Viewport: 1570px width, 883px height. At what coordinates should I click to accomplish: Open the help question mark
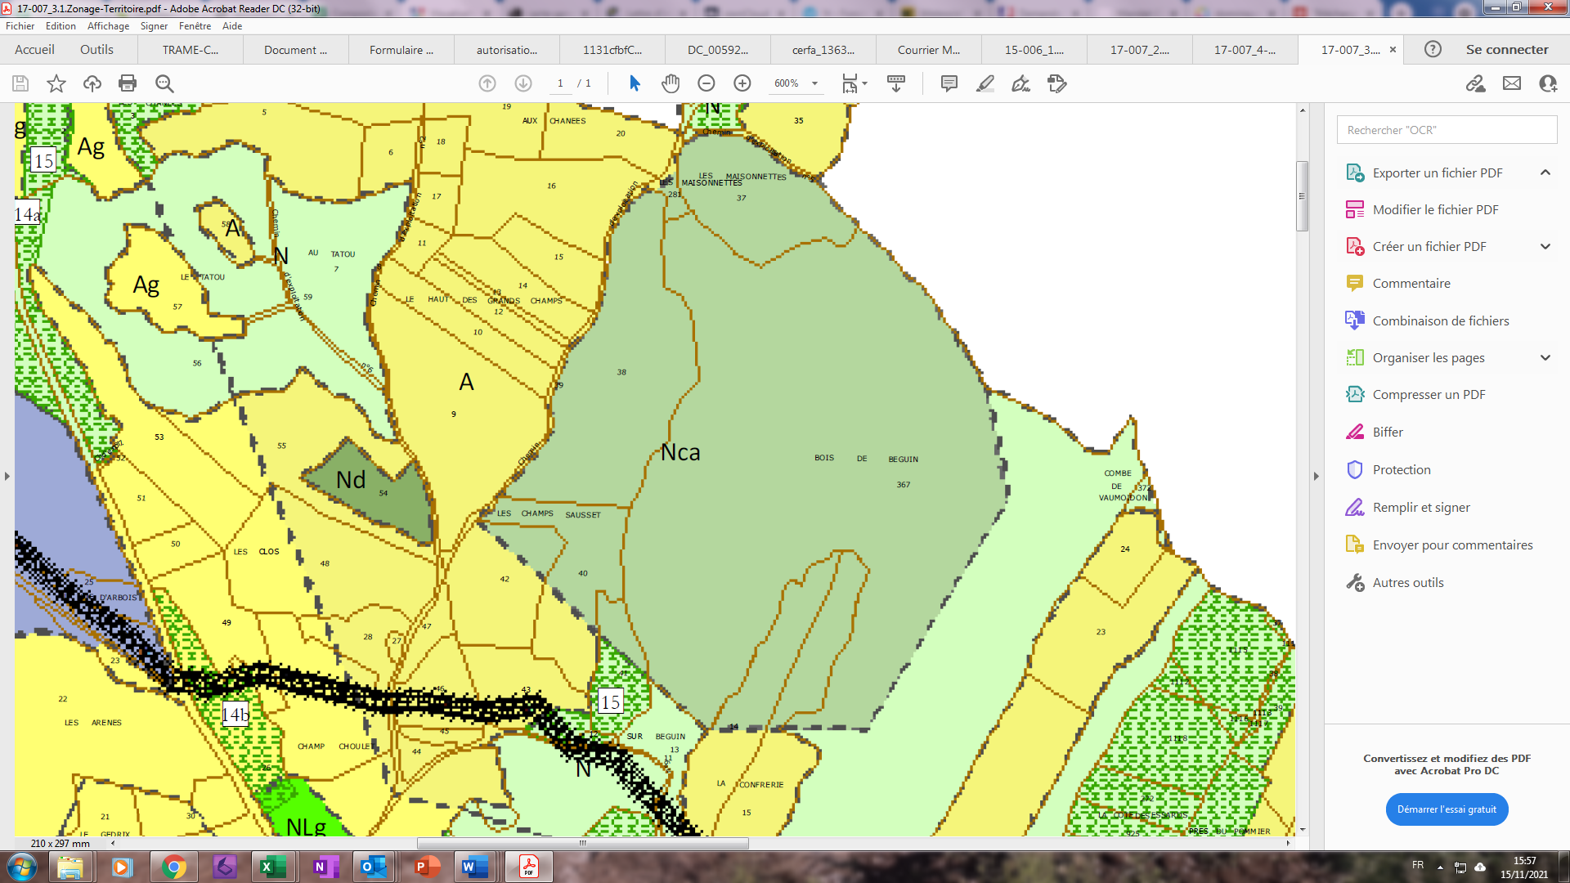coord(1433,49)
